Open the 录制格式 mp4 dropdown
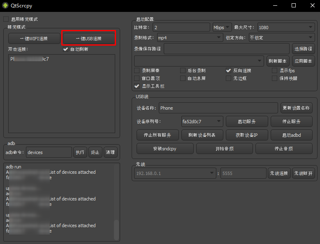 coord(189,38)
